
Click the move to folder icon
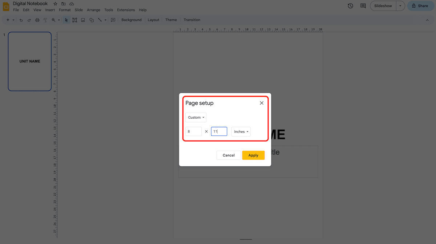(63, 4)
